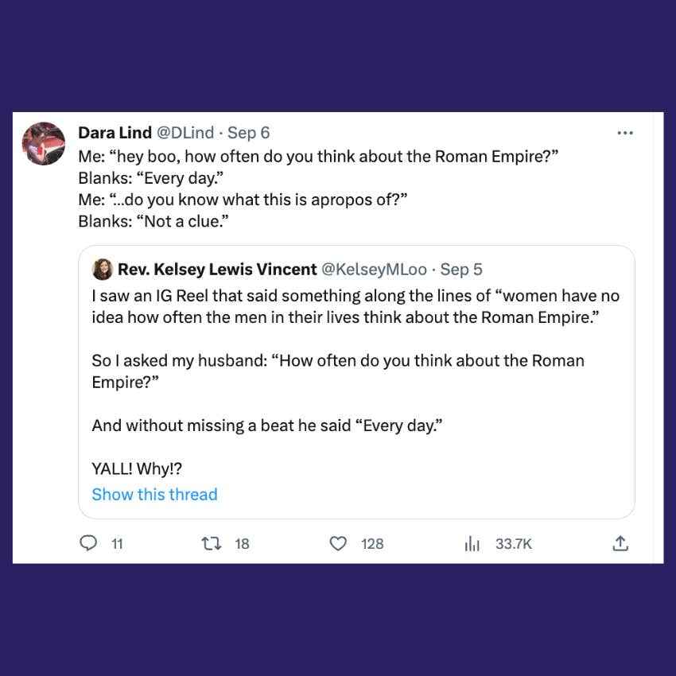Click the reply speech bubble icon
This screenshot has height=676, width=676.
click(x=88, y=544)
